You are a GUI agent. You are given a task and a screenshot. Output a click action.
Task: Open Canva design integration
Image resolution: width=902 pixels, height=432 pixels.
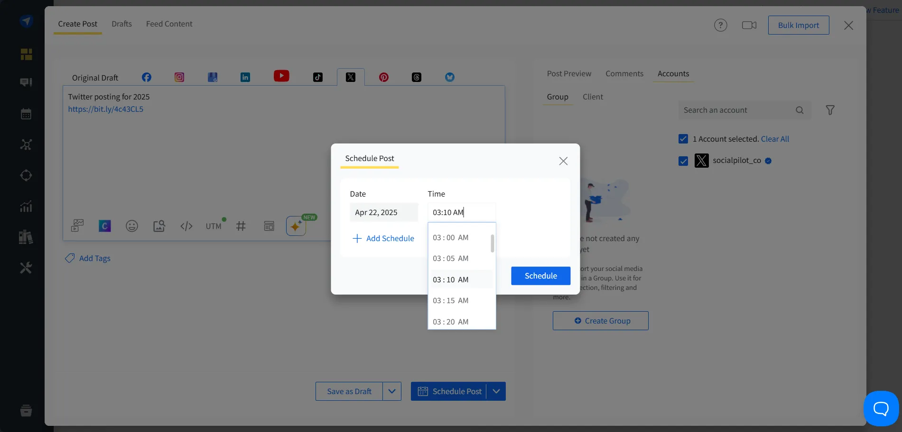click(x=104, y=226)
